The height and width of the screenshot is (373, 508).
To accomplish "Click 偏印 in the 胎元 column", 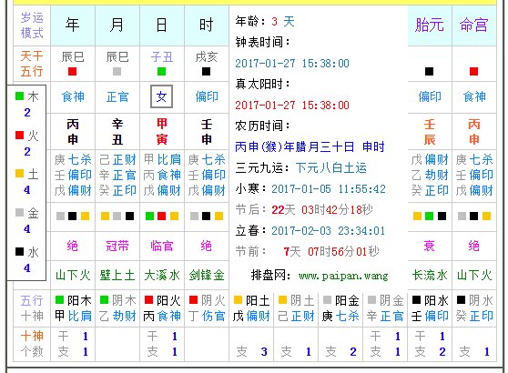I will tap(430, 96).
